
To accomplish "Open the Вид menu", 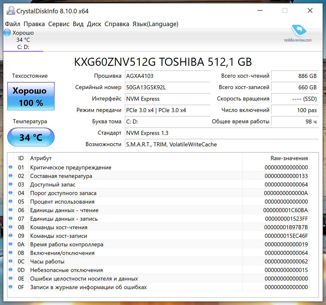I will point(78,24).
